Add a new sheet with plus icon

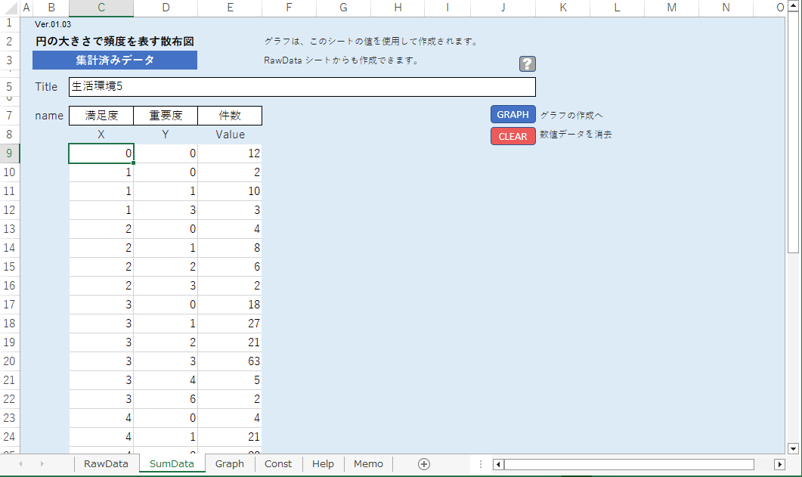click(424, 464)
